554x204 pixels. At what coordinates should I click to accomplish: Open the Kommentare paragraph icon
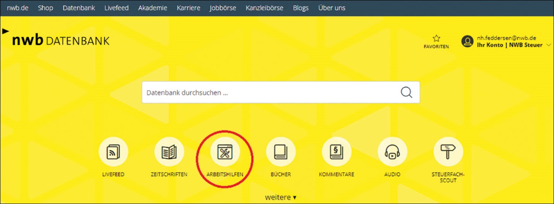336,152
